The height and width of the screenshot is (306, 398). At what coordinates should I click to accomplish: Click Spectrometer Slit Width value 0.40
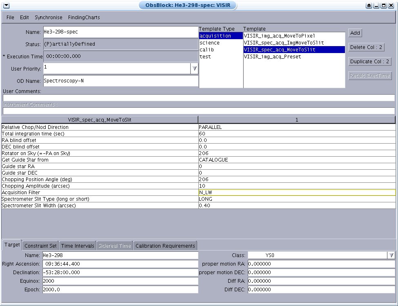pyautogui.click(x=297, y=206)
